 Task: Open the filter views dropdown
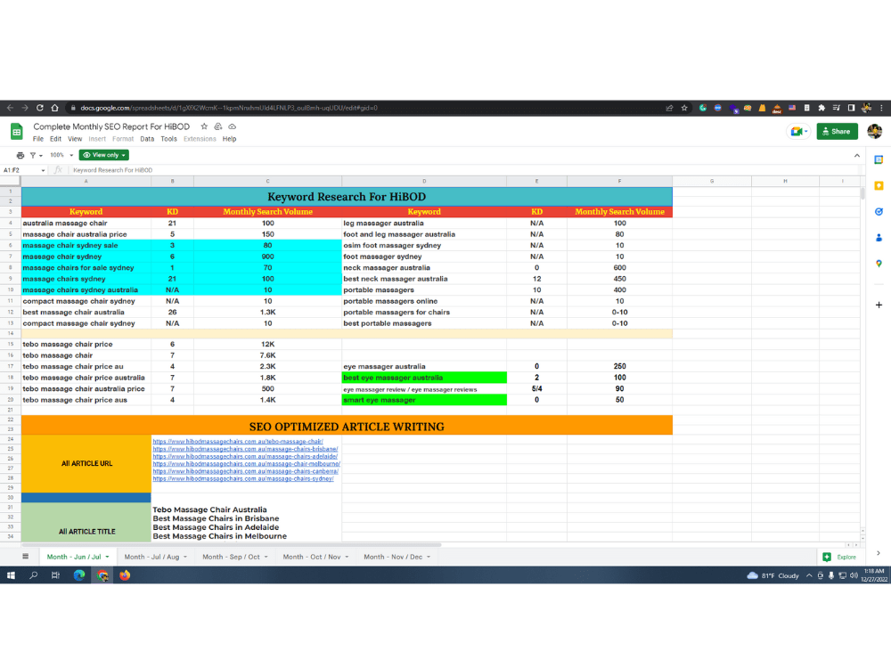pos(36,155)
